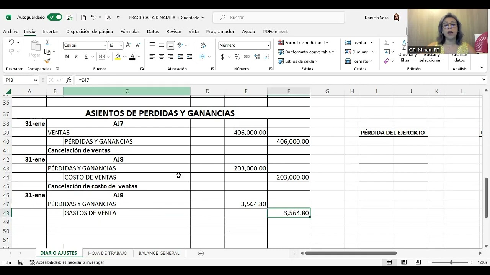The height and width of the screenshot is (275, 490).
Task: Click the AutoSum sigma icon
Action: [387, 42]
